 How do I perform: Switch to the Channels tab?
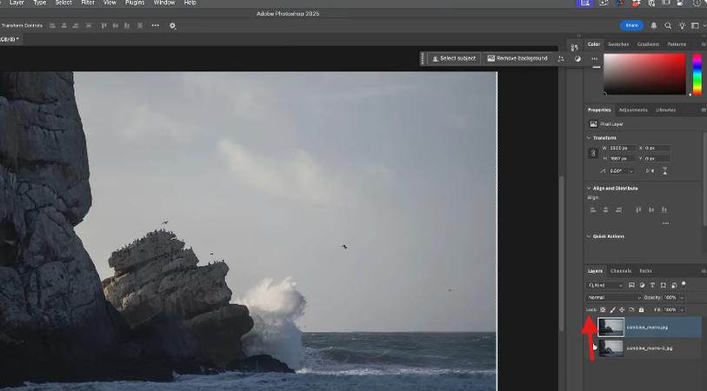click(621, 271)
